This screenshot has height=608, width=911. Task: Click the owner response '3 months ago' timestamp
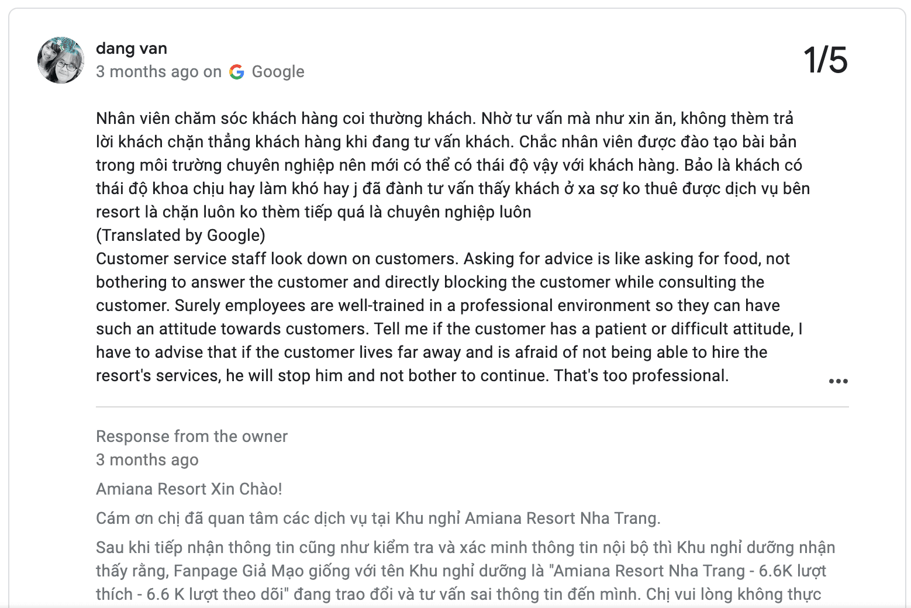coord(147,460)
